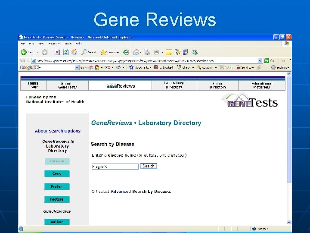This screenshot has width=310, height=233.
Task: Open browsing History with the clock icon
Action: click(x=126, y=52)
